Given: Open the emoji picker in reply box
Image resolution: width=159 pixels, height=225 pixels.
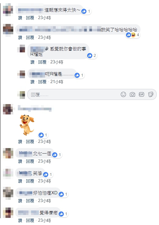Looking at the screenshot, I should [123, 94].
